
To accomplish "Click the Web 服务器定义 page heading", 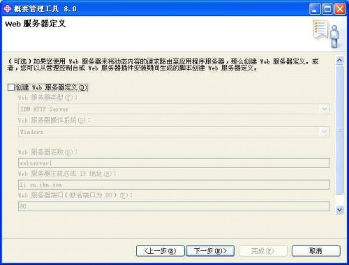I will [x=36, y=24].
